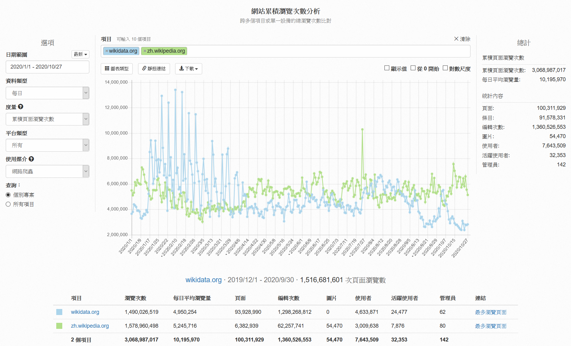The width and height of the screenshot is (571, 346).
Task: Click the 每日平均瀏覽量 column header
Action: click(x=192, y=298)
